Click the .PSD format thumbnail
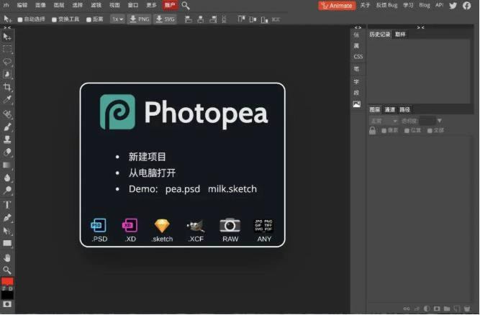 coord(99,230)
